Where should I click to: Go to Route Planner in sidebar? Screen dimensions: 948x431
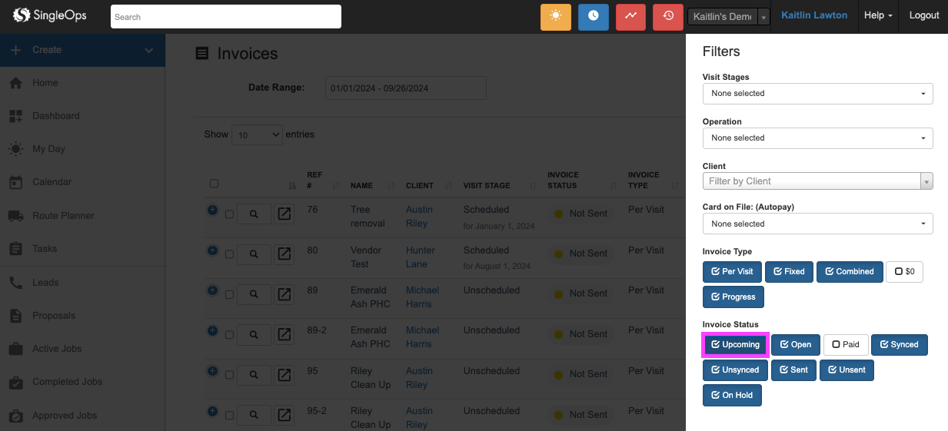click(x=63, y=216)
